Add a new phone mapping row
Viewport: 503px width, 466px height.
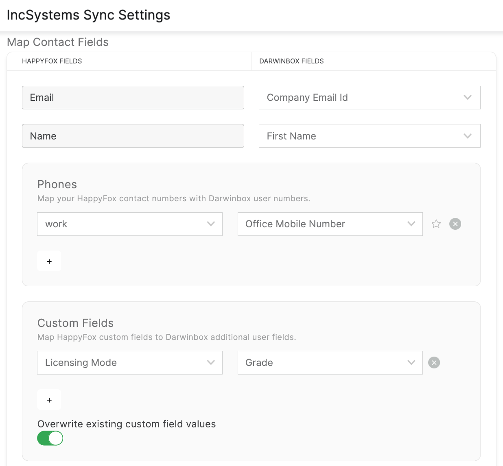pos(49,261)
